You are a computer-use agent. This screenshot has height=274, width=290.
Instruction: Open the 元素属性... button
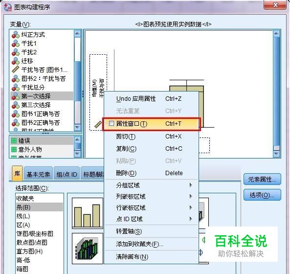(262, 179)
